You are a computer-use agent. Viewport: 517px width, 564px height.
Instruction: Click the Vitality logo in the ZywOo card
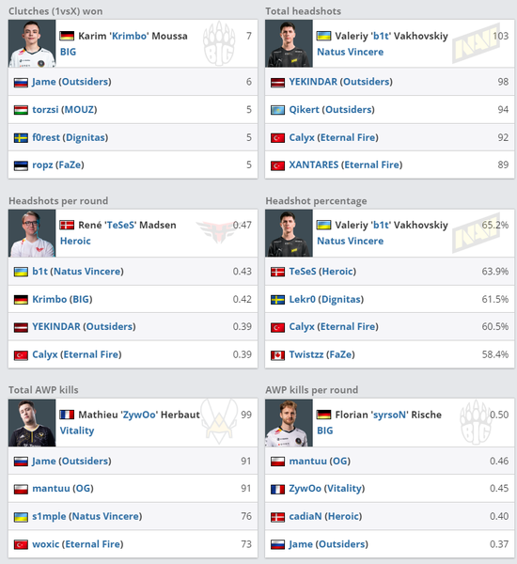click(x=219, y=422)
